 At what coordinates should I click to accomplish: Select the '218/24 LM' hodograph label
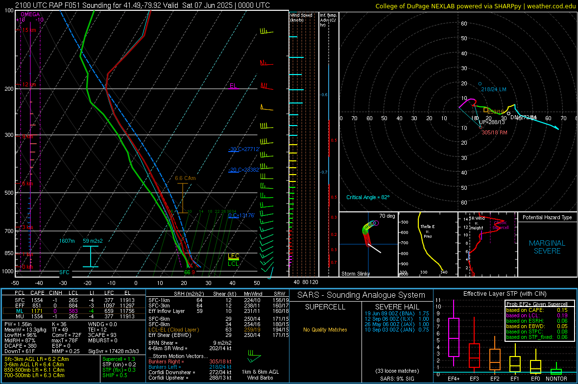494,89
